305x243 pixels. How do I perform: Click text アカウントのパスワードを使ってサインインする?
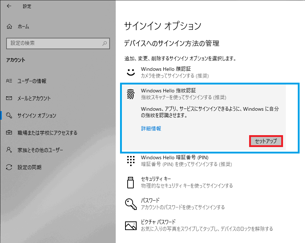pyautogui.click(x=183, y=207)
